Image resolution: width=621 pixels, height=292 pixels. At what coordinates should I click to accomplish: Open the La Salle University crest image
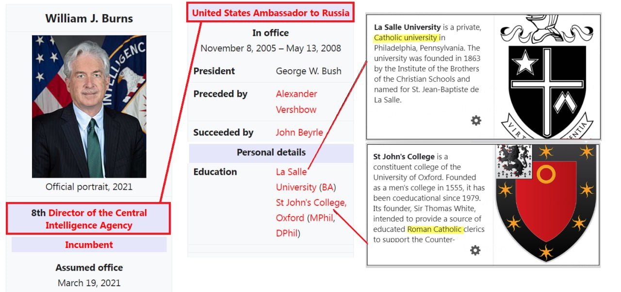point(547,77)
